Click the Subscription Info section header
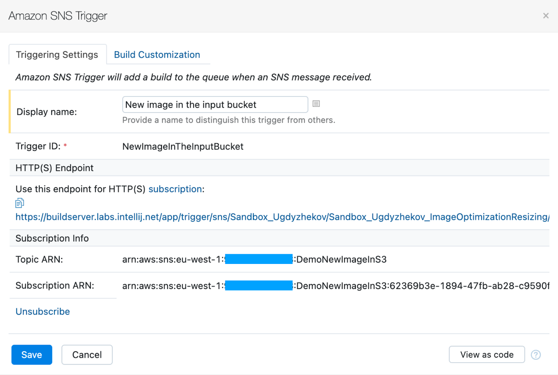The width and height of the screenshot is (558, 375). pyautogui.click(x=52, y=239)
